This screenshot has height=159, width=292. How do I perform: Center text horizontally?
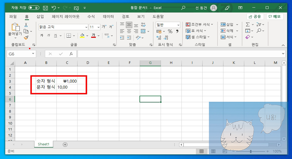129,31
